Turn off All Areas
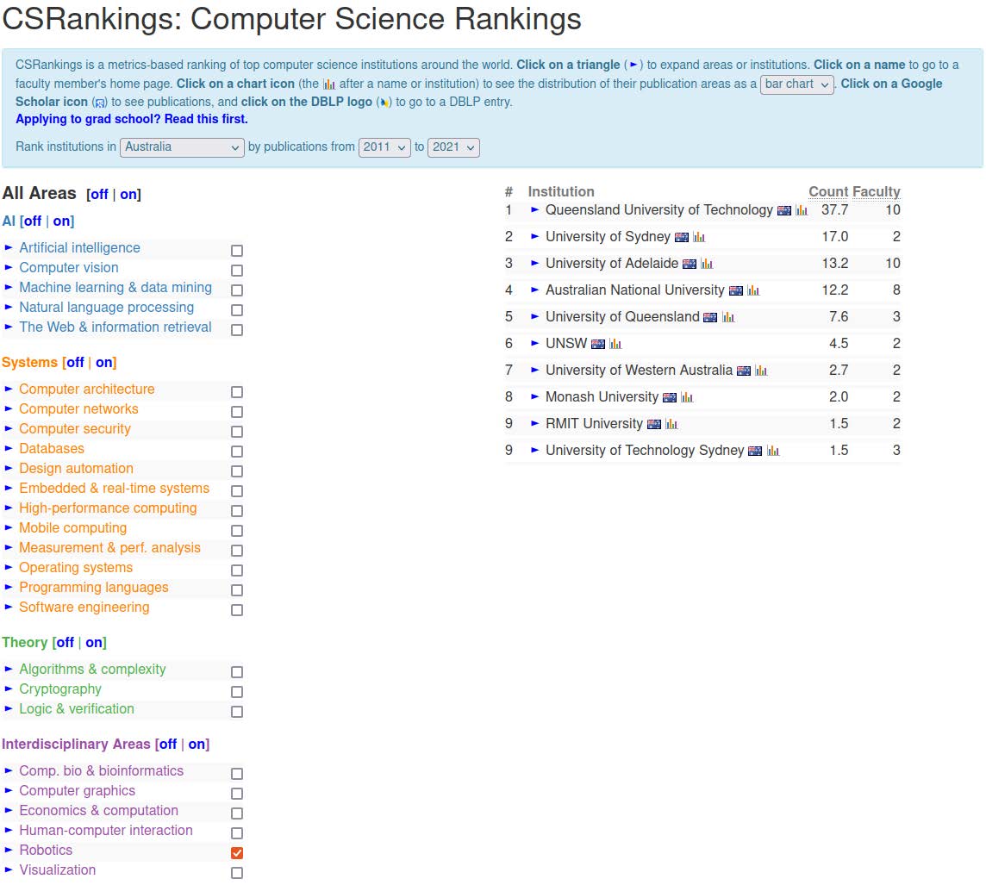 (99, 195)
